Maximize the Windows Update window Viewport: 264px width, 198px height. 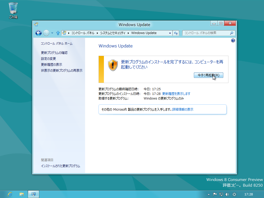click(221, 23)
